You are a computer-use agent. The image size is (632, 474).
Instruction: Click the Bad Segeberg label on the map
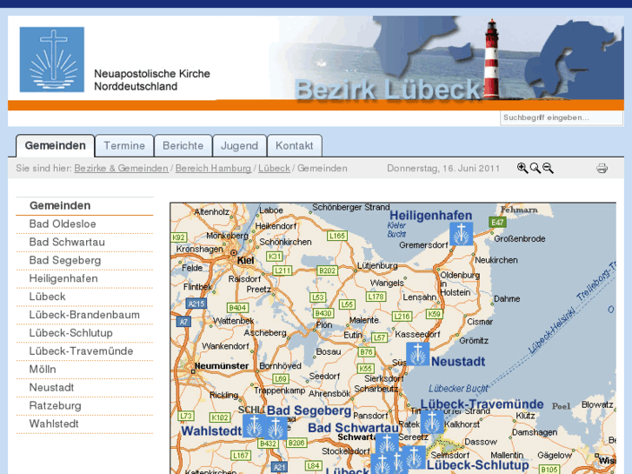point(309,411)
